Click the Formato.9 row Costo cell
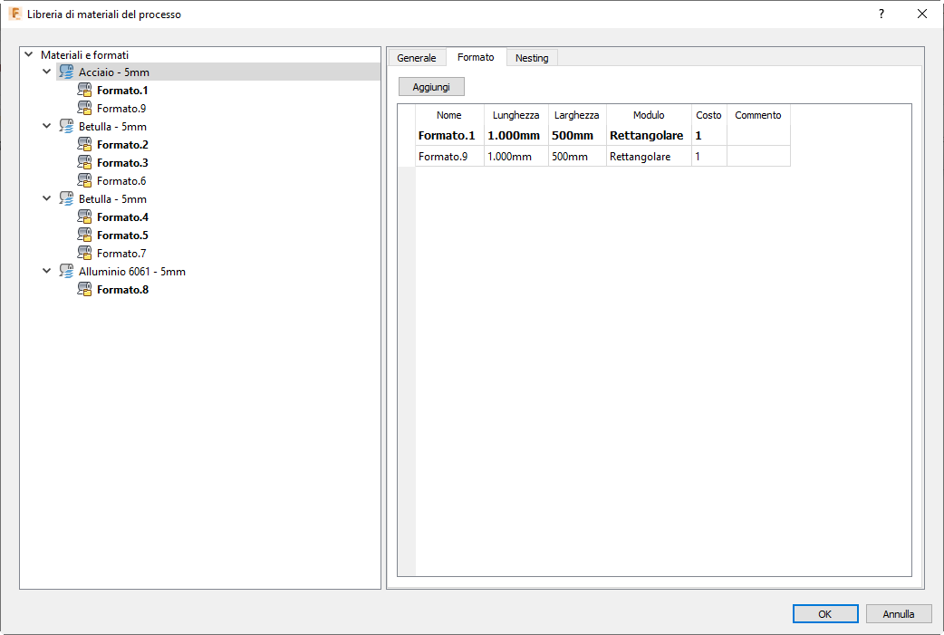Image resolution: width=944 pixels, height=635 pixels. click(x=708, y=157)
